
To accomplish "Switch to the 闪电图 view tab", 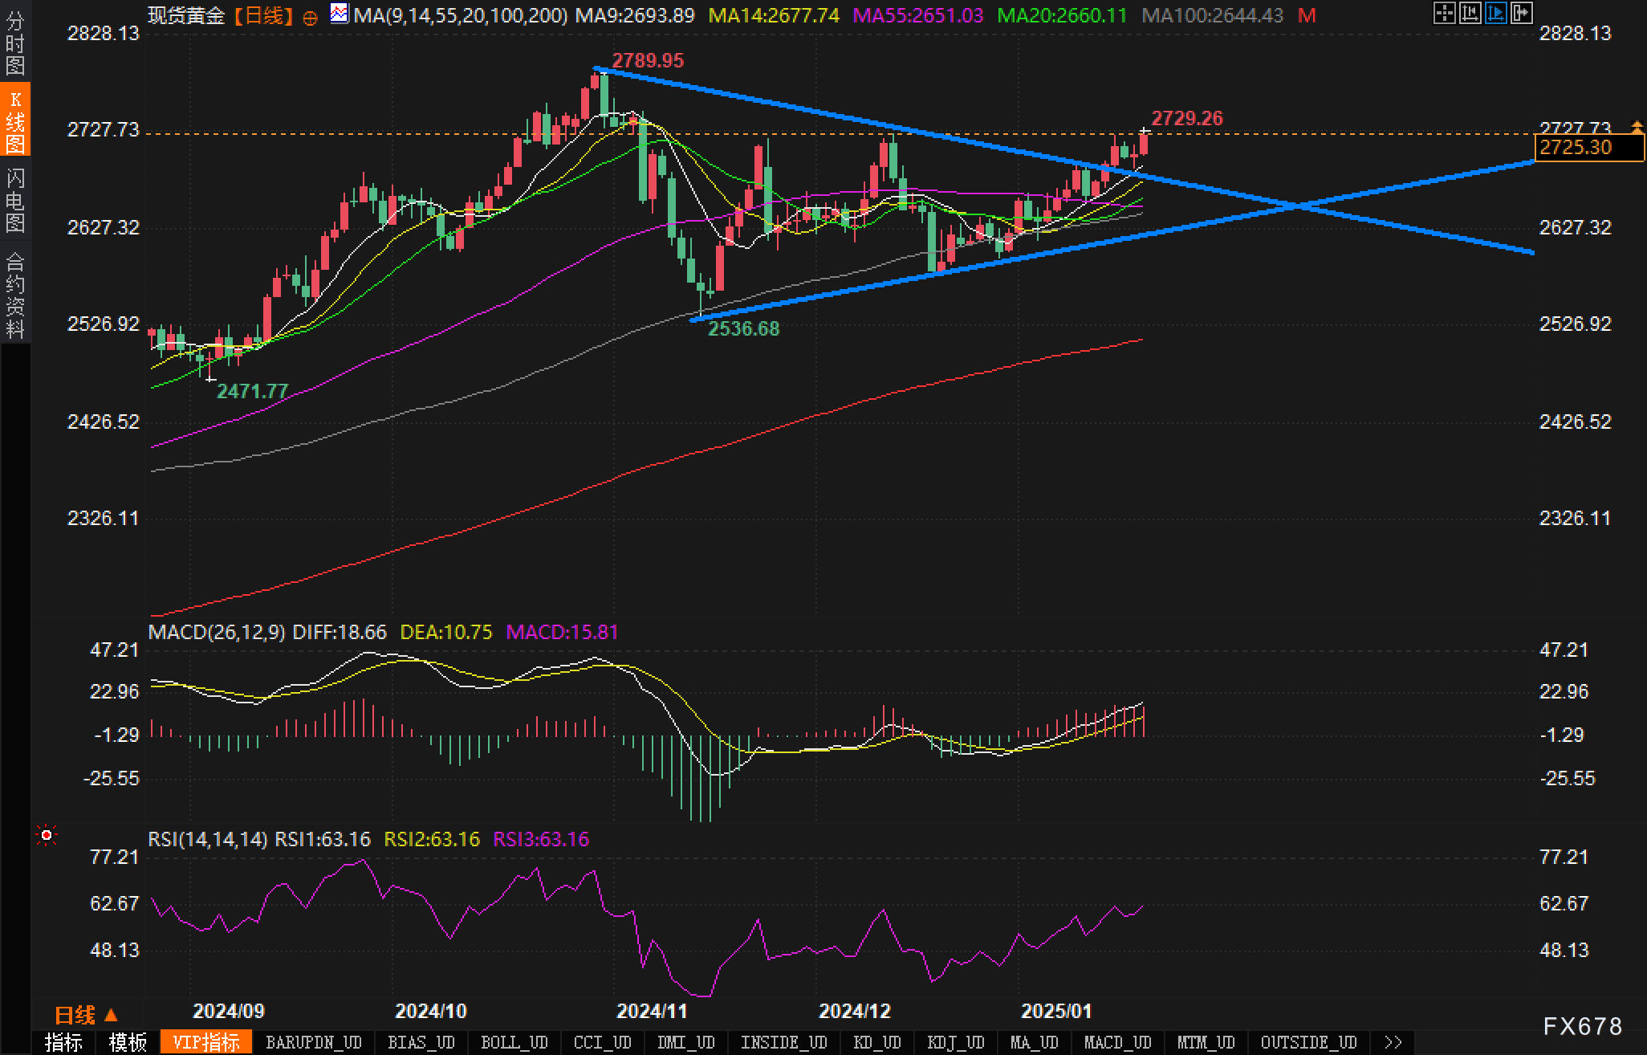I will (x=15, y=201).
